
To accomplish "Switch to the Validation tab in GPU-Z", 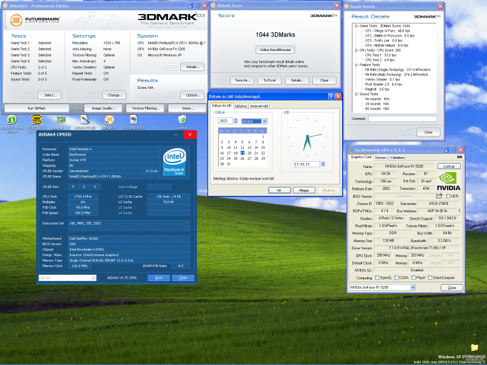I will click(x=397, y=158).
